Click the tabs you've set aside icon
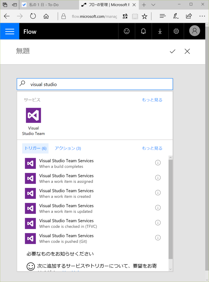The height and width of the screenshot is (282, 209). coord(5,5)
